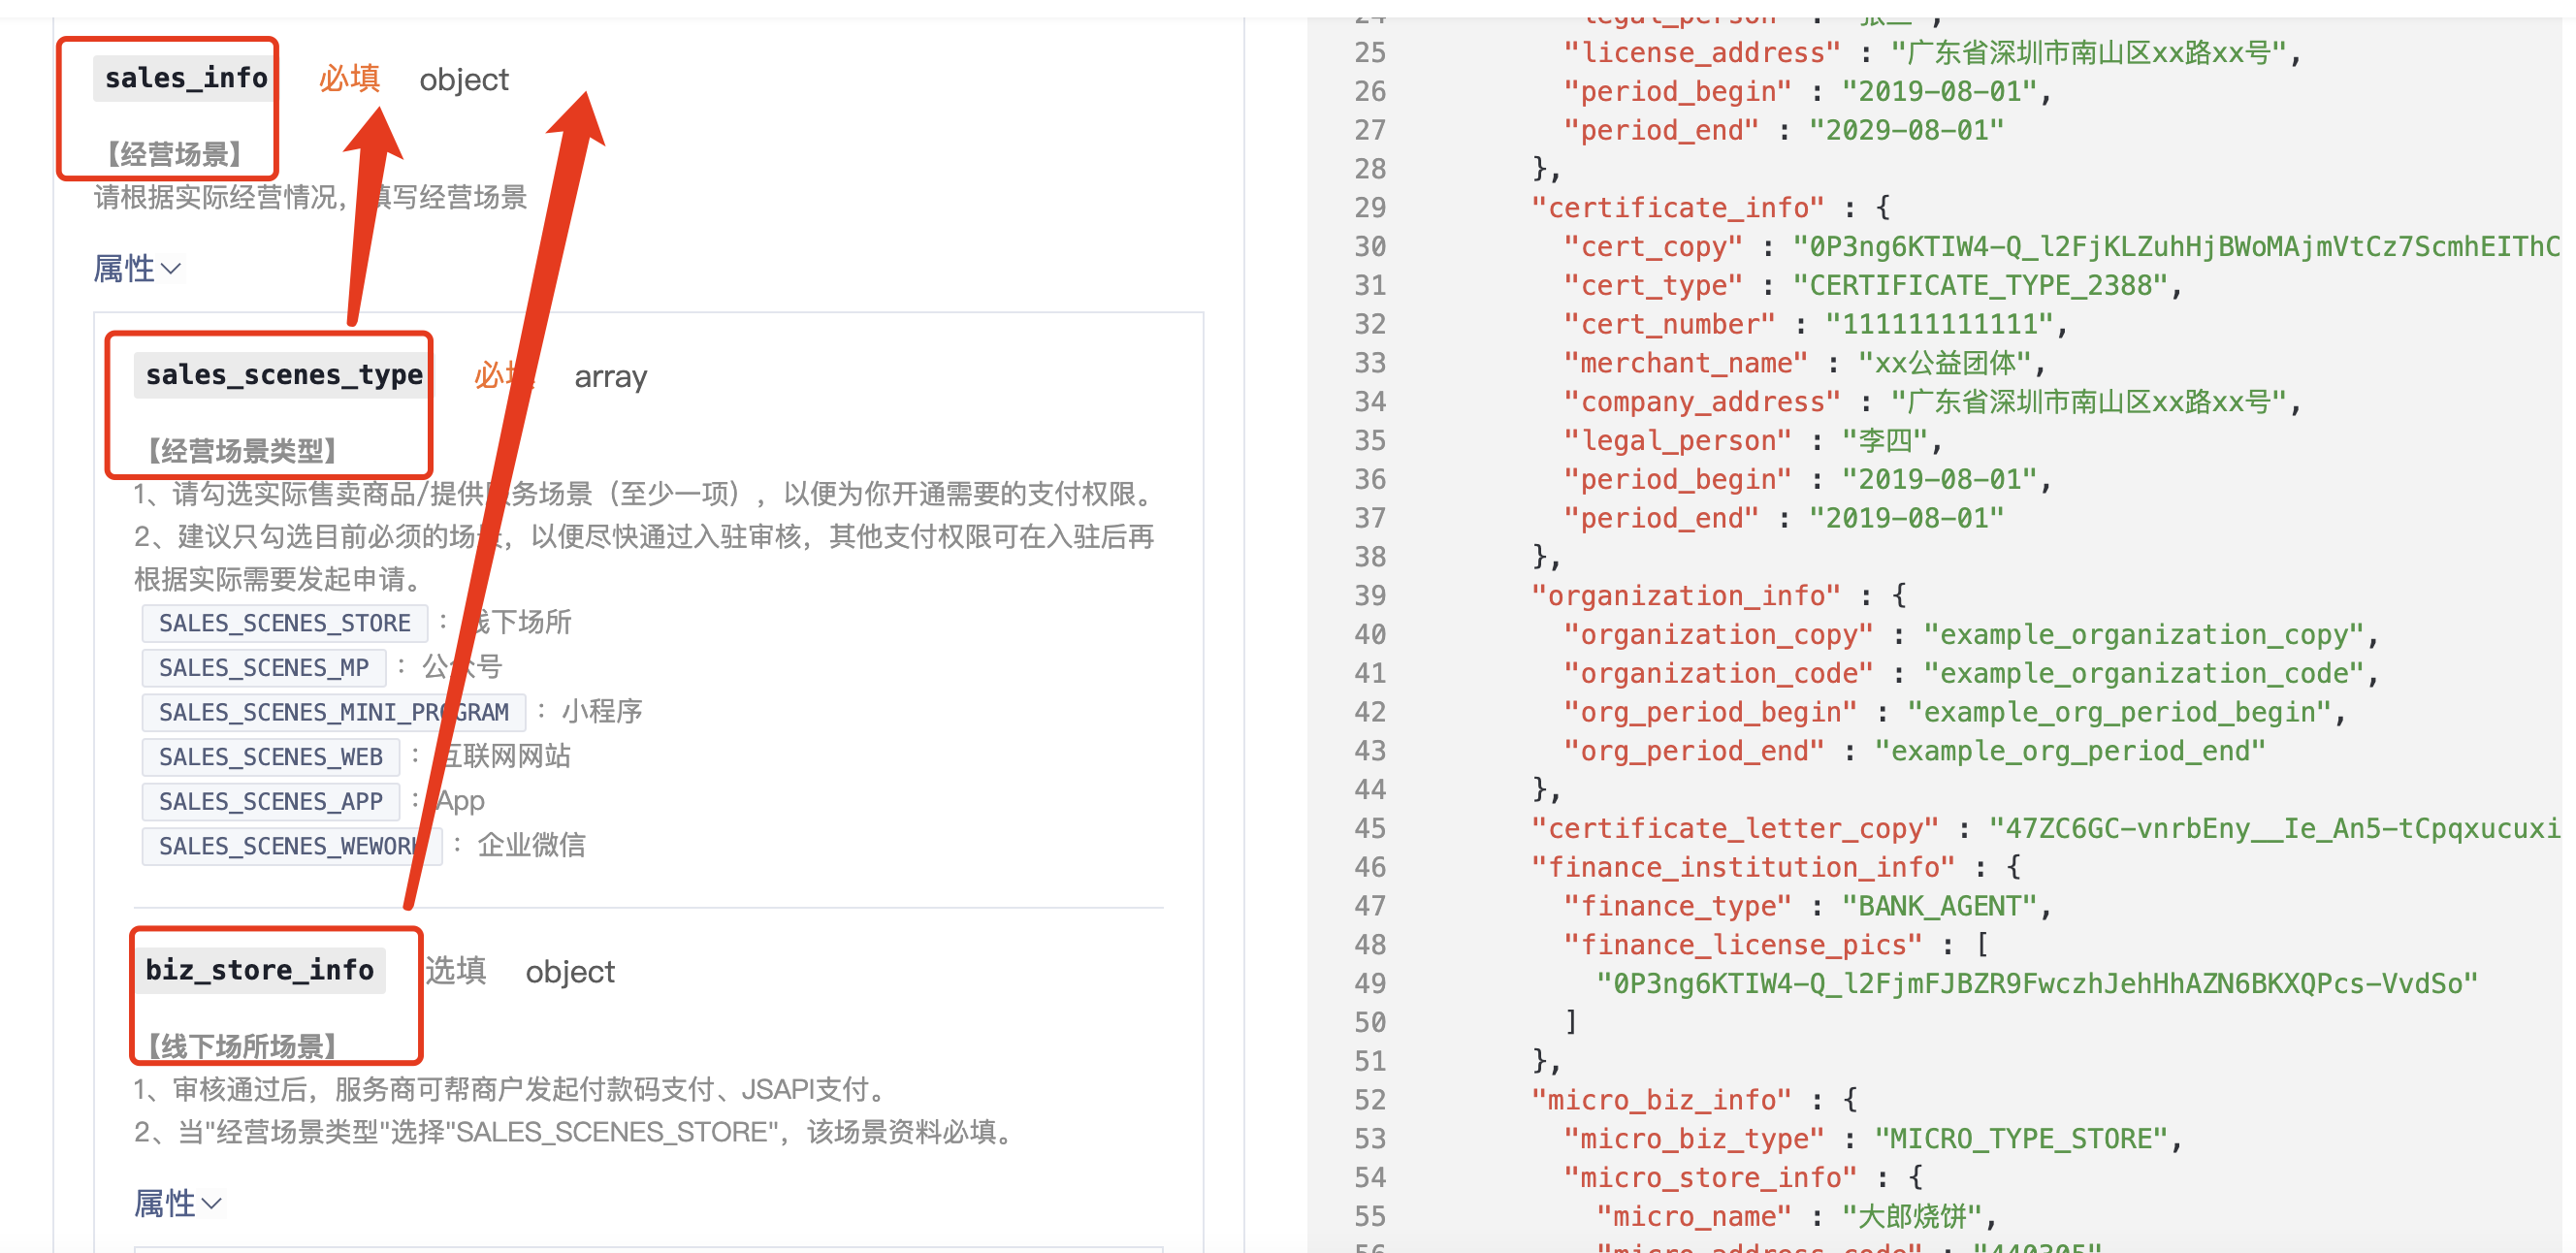Select the SALES_SCENES_MINI_PROGRAM enum code
This screenshot has width=2576, height=1253.
pos(333,712)
